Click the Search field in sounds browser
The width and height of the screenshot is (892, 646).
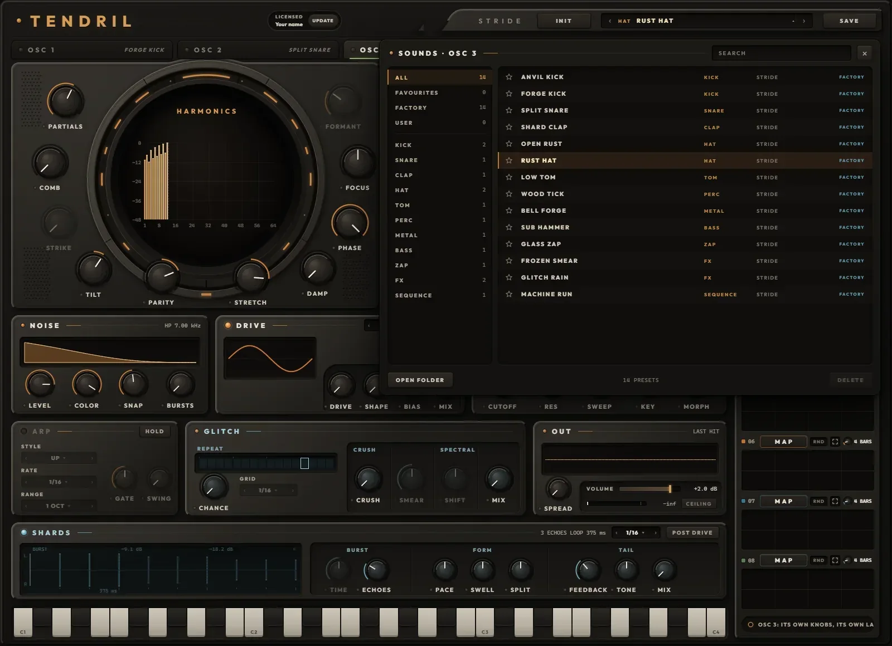(x=782, y=53)
